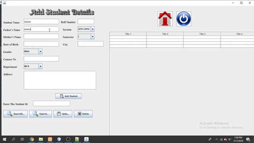
Task: Show hidden system tray icons
Action: [x=217, y=139]
